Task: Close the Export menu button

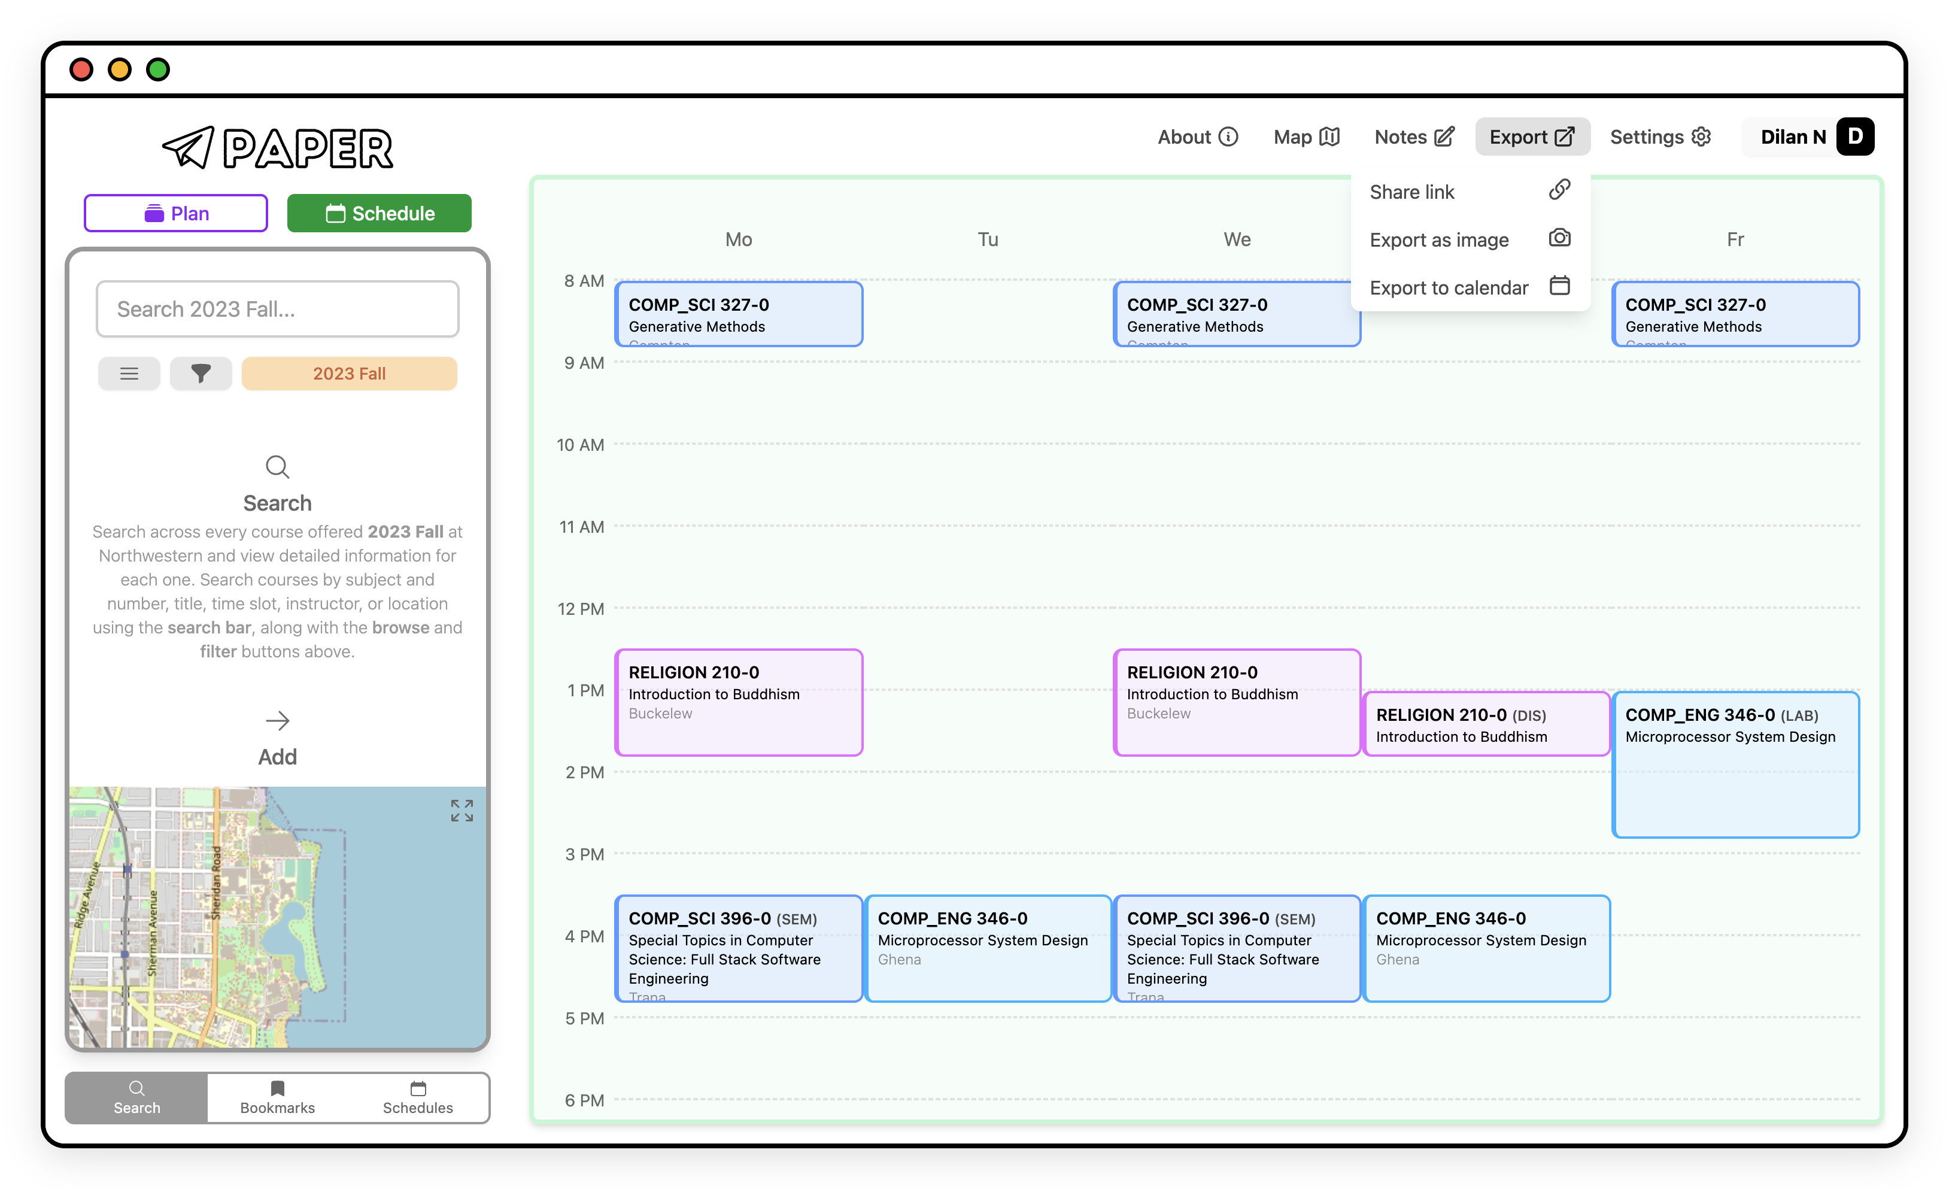Action: click(1532, 137)
